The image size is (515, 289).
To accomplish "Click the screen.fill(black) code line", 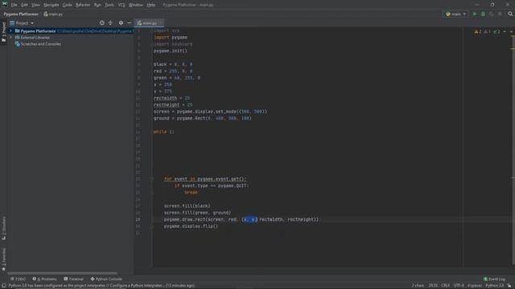I will (187, 206).
